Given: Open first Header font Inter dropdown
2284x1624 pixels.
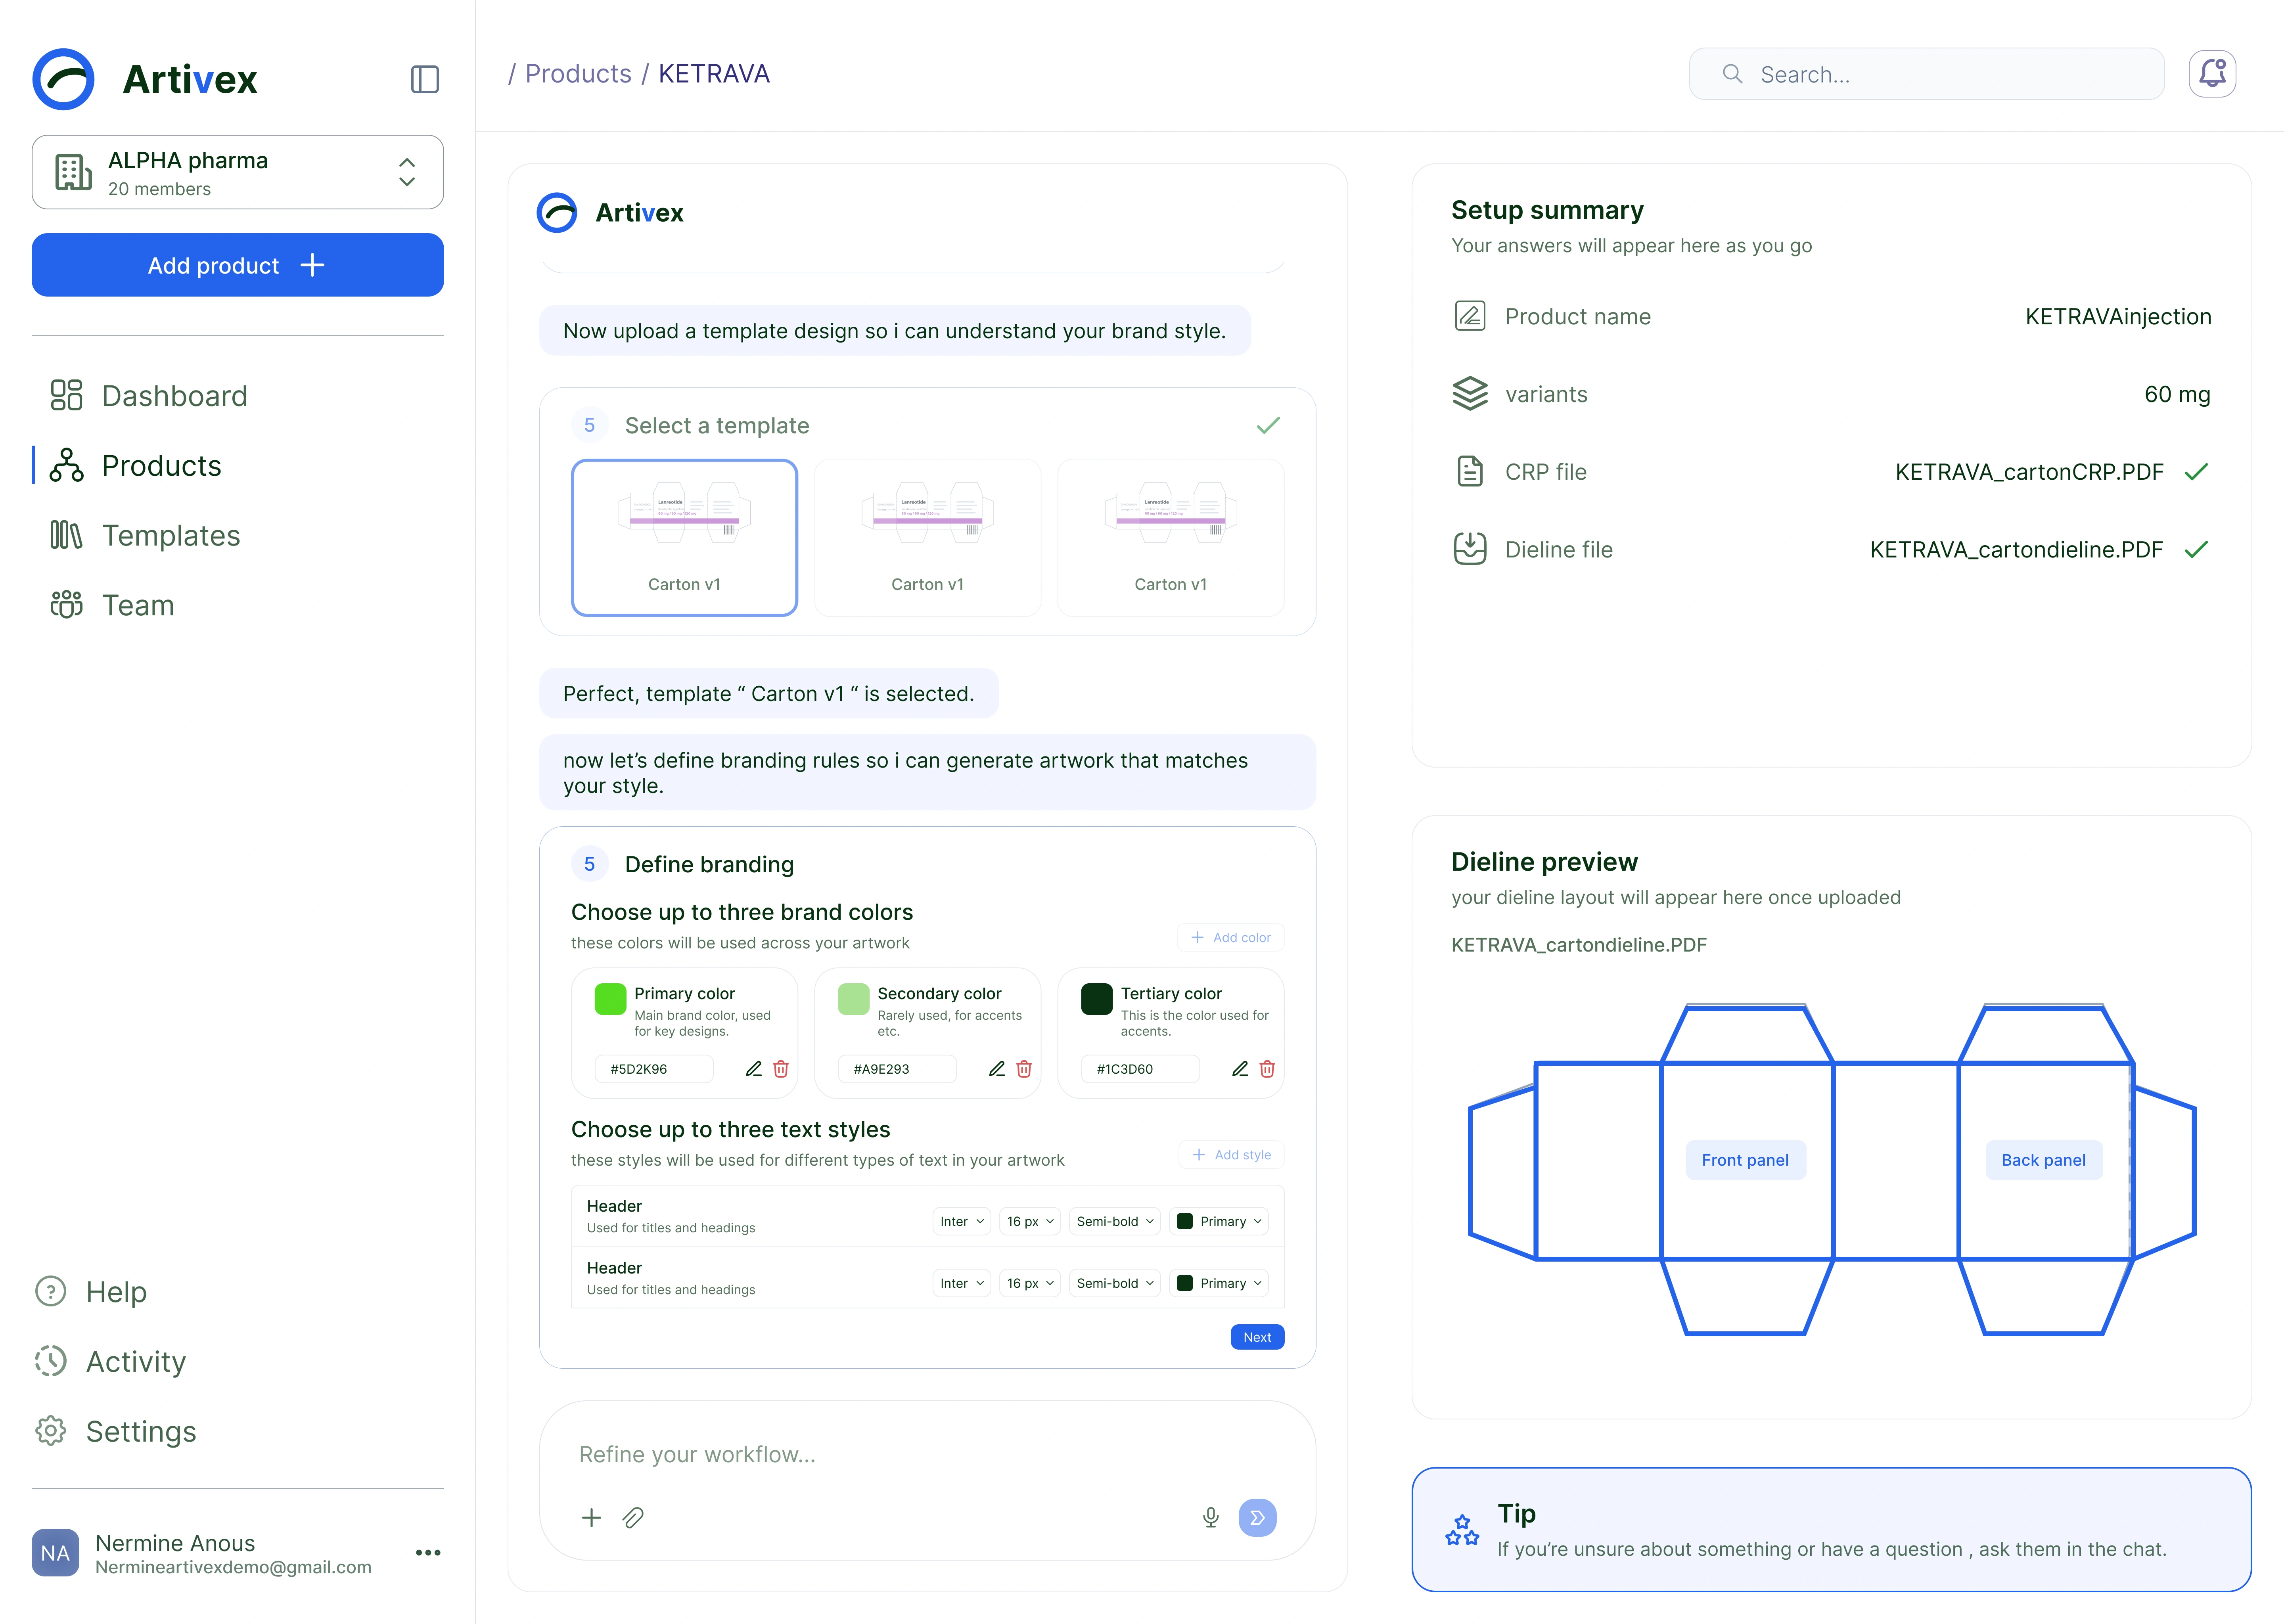Looking at the screenshot, I should tap(961, 1221).
